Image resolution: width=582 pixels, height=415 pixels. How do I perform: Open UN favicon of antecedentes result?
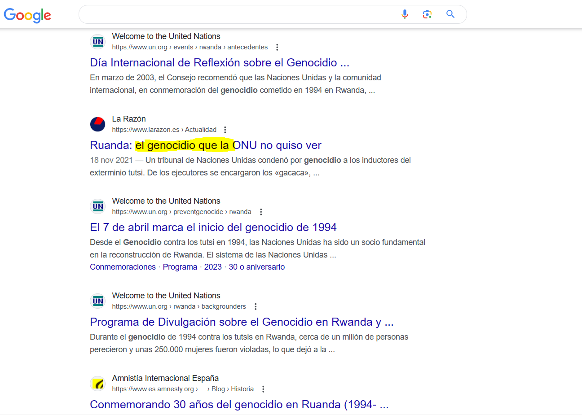point(98,42)
